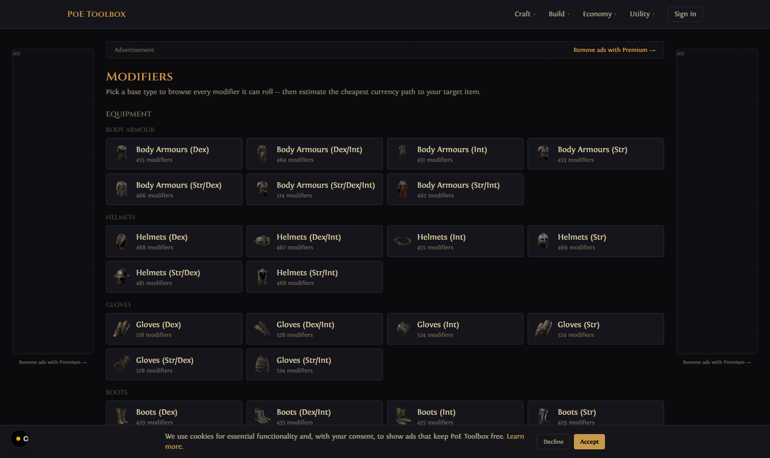770x458 pixels.
Task: Go to PoE Toolbox home logo
Action: [x=96, y=14]
